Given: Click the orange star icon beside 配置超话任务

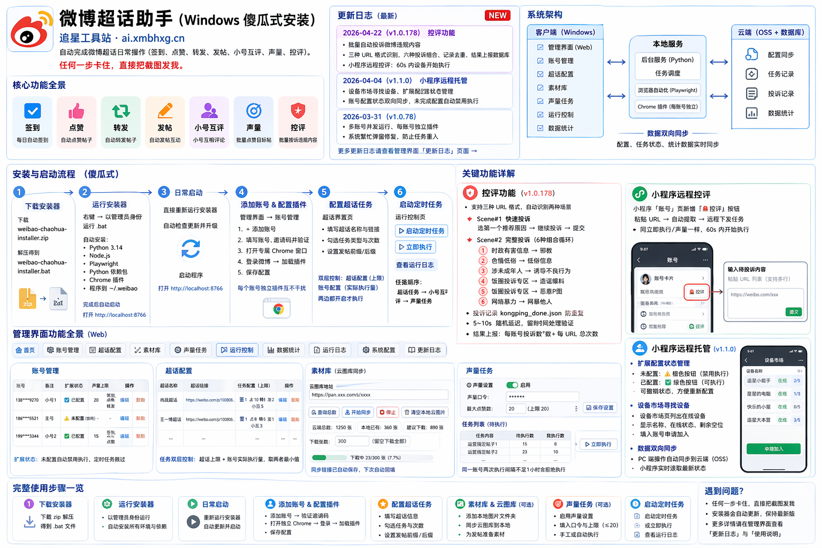Looking at the screenshot, I should (383, 504).
